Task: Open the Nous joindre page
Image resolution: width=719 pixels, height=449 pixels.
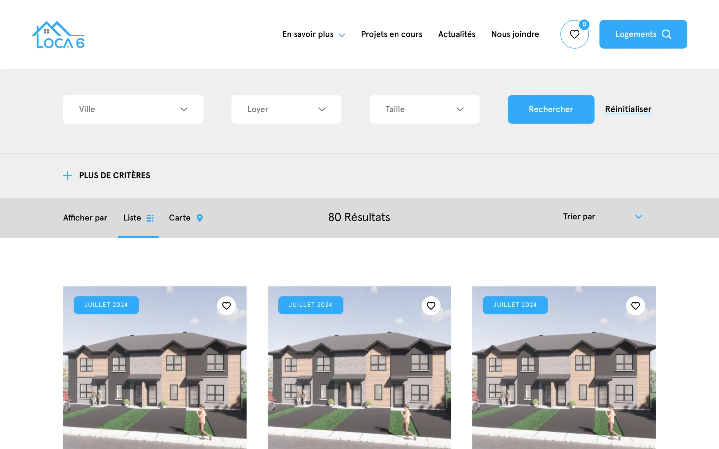Action: click(515, 34)
